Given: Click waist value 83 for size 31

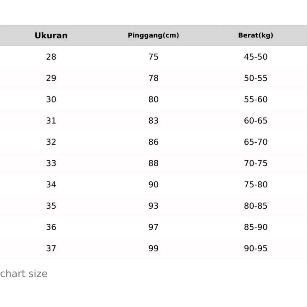Looking at the screenshot, I should coord(153,121).
